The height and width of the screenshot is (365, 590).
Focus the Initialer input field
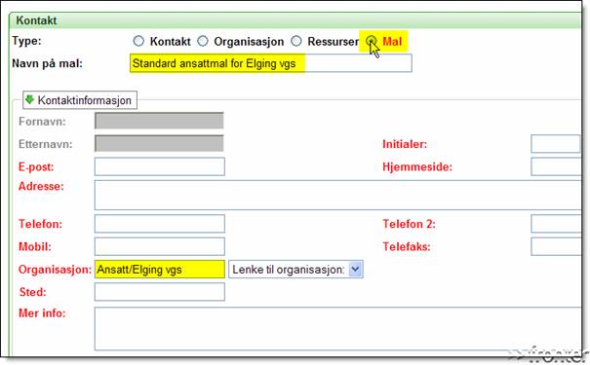556,144
